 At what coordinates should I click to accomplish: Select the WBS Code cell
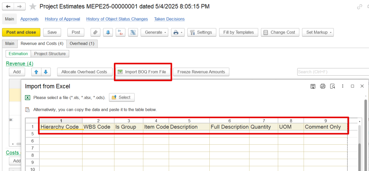click(98, 127)
